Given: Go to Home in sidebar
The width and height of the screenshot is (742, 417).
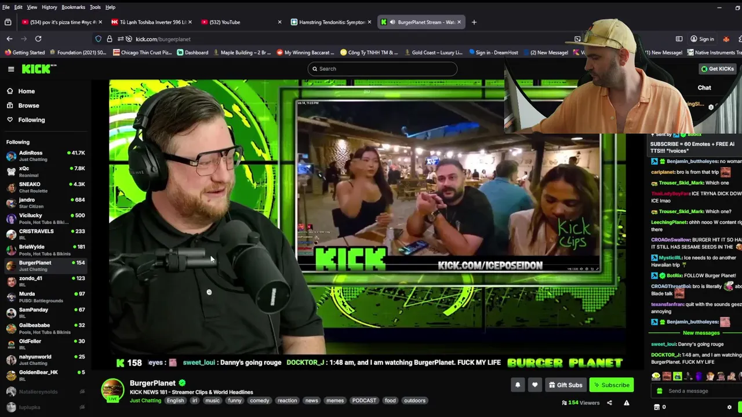Looking at the screenshot, I should [x=26, y=91].
